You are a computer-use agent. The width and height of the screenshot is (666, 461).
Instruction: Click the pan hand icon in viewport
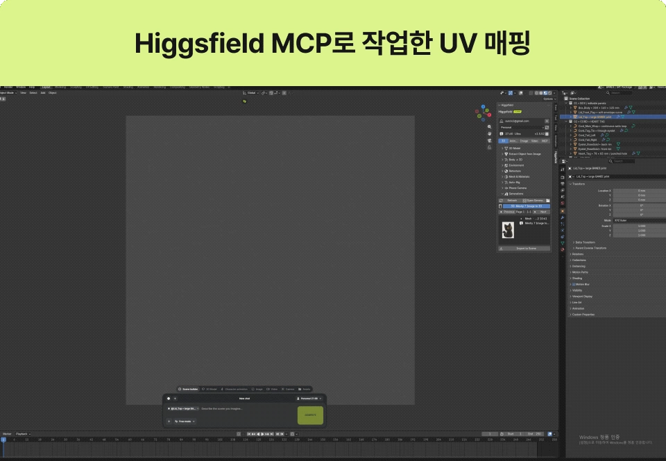[x=489, y=133]
